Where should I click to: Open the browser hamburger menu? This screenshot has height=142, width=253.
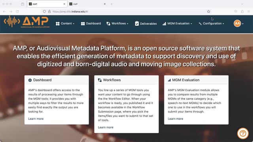pos(249,11)
